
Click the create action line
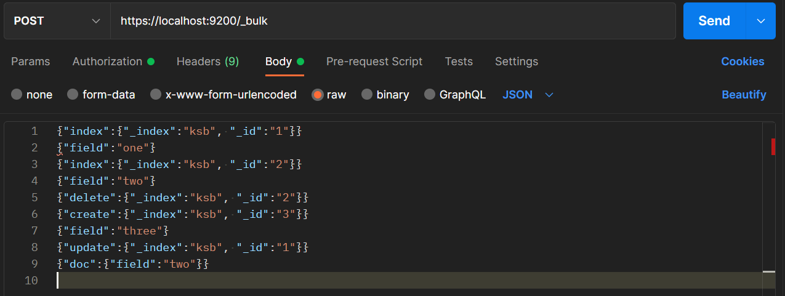coord(182,214)
